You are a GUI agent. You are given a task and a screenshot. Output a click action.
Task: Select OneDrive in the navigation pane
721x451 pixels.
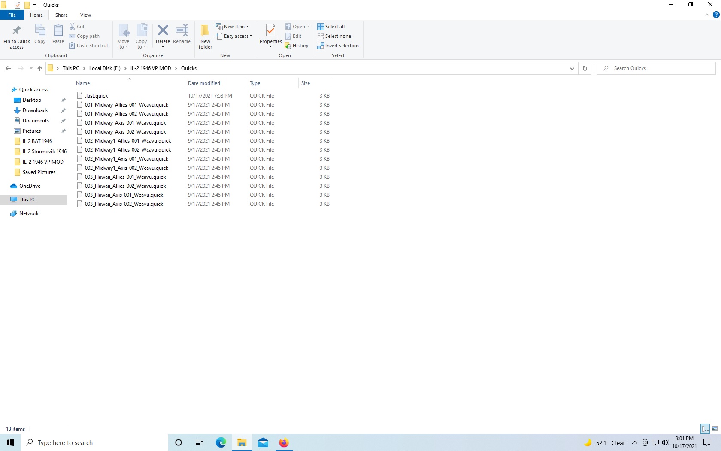[30, 186]
